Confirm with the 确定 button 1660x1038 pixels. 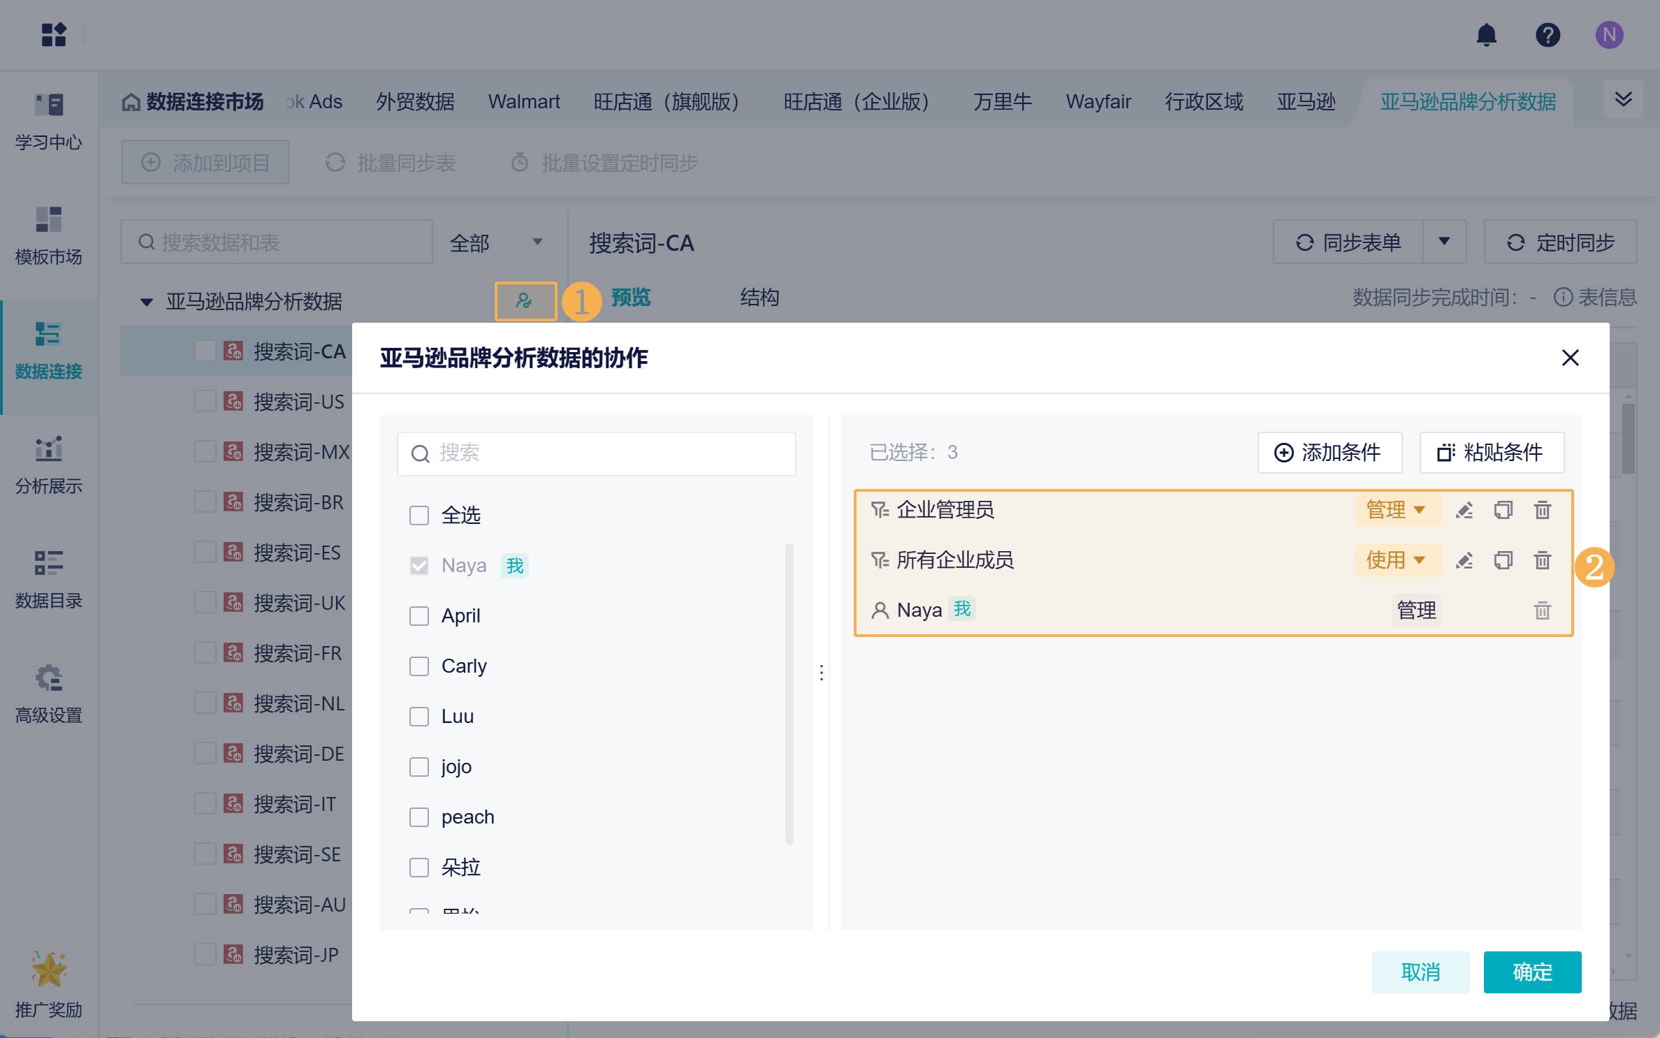pos(1531,972)
